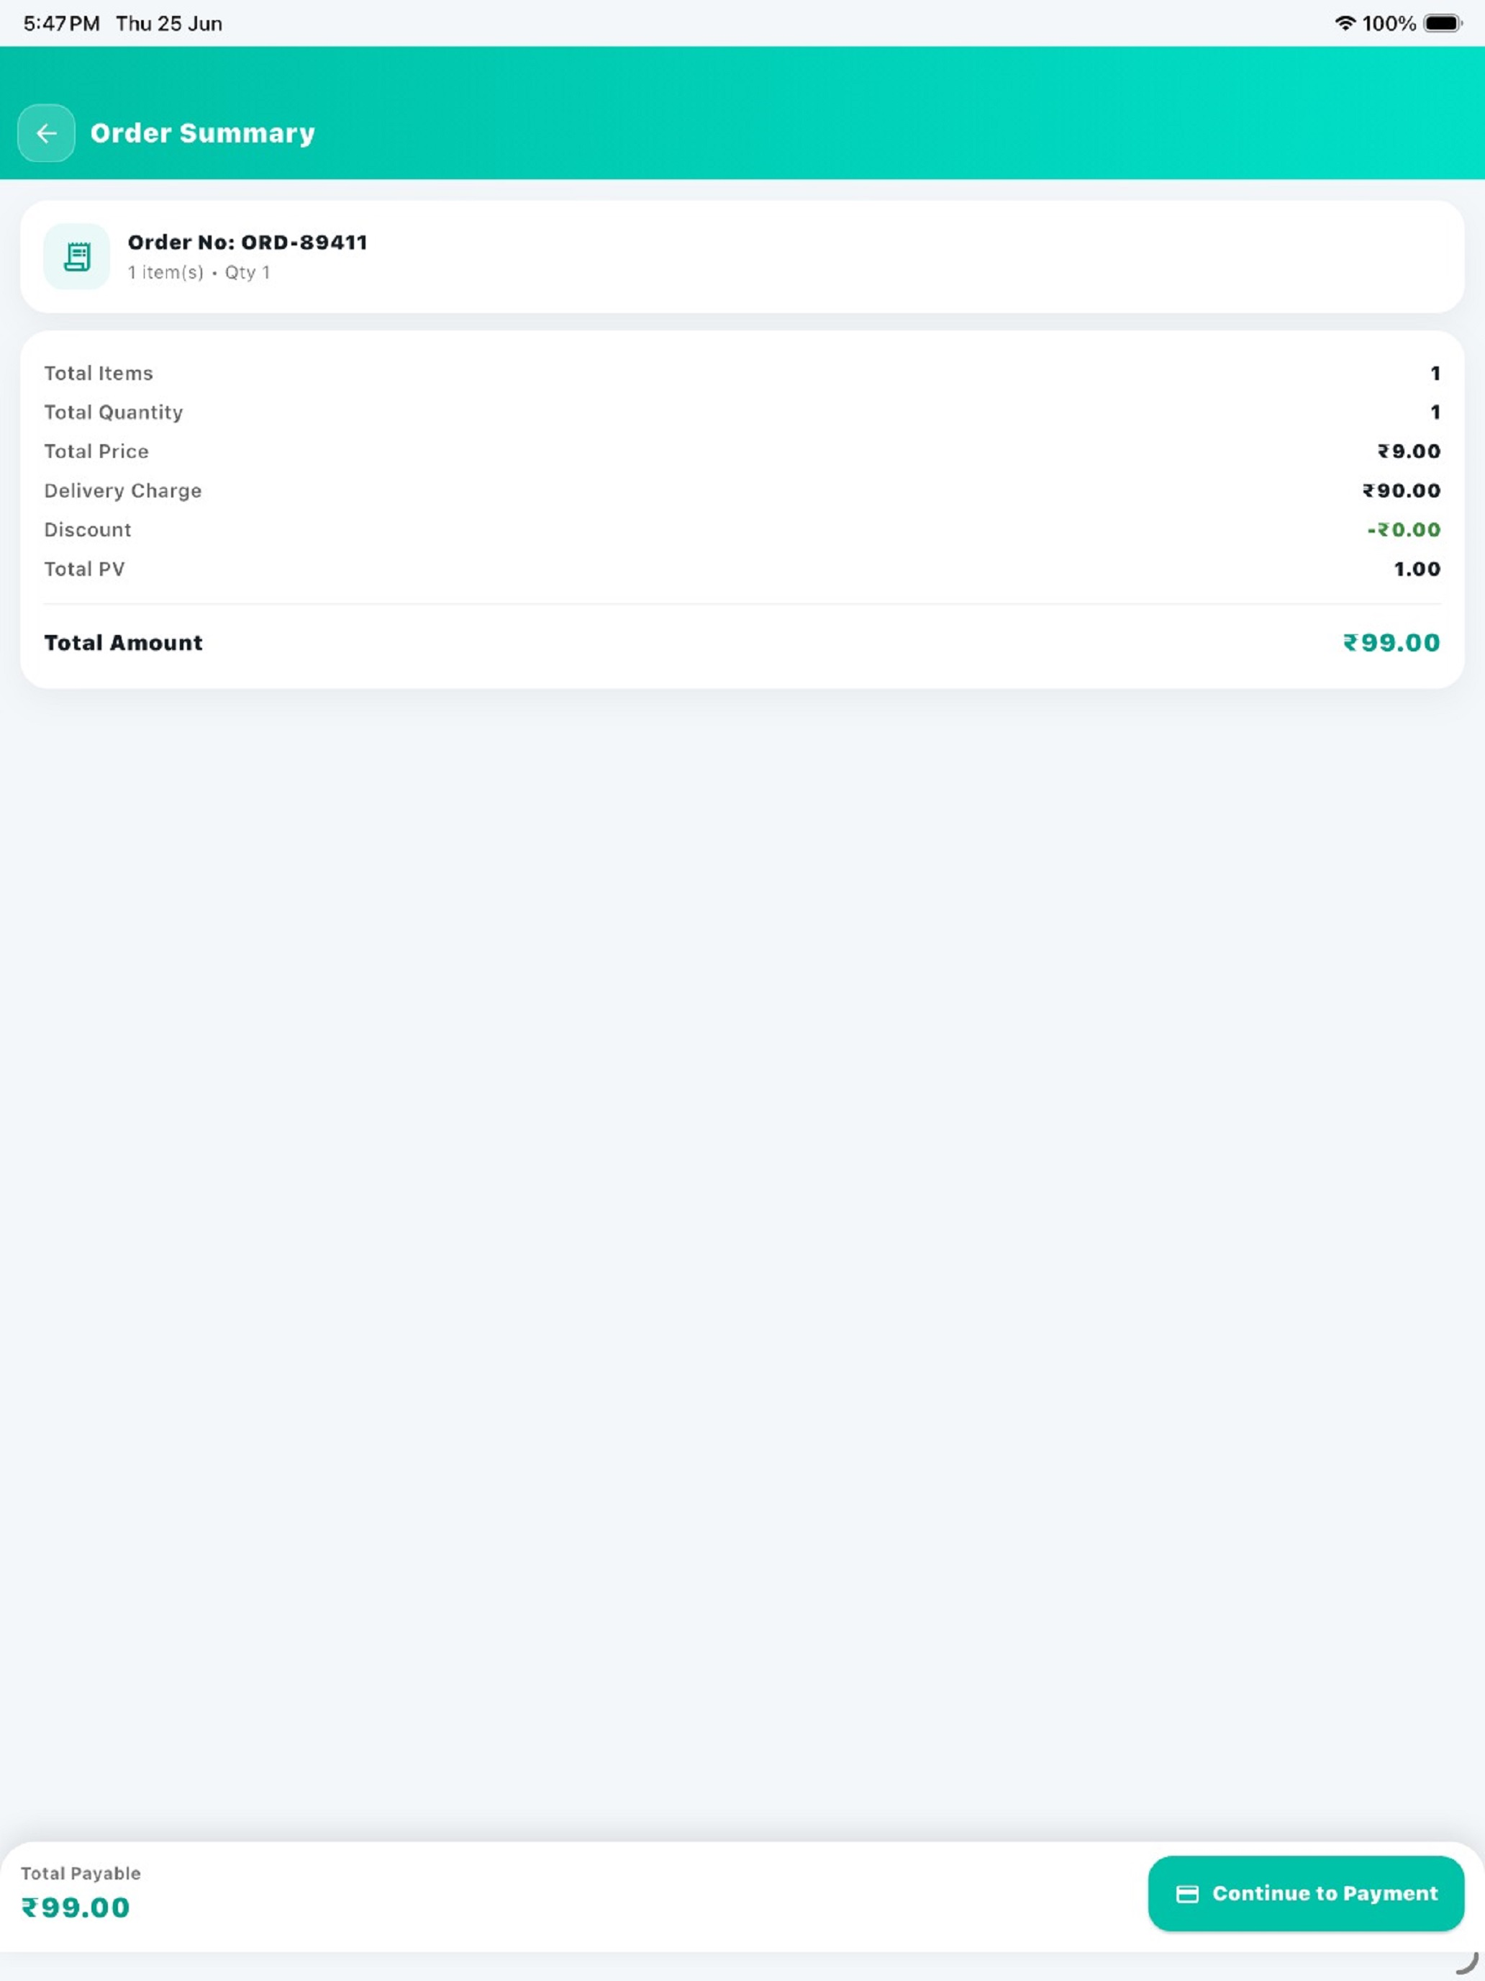Click the status bar time 5:47 PM

(x=61, y=23)
